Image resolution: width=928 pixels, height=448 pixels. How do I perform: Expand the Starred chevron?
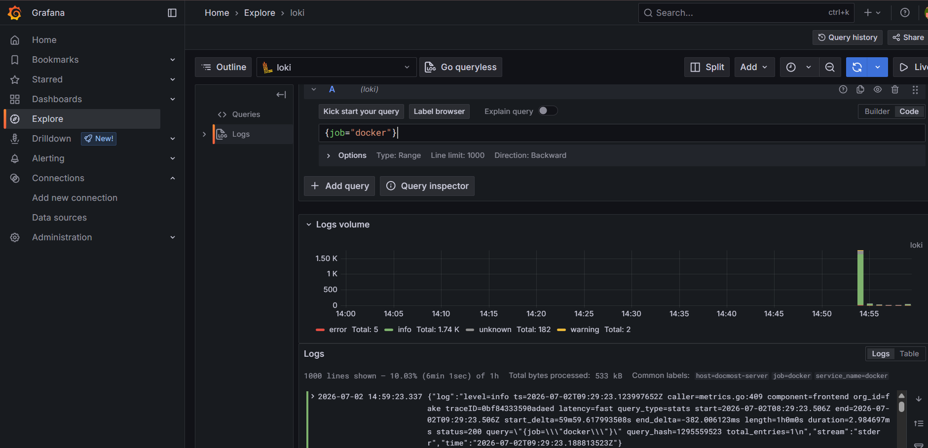coord(173,79)
